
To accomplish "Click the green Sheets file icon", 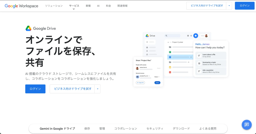I will (x=170, y=52).
